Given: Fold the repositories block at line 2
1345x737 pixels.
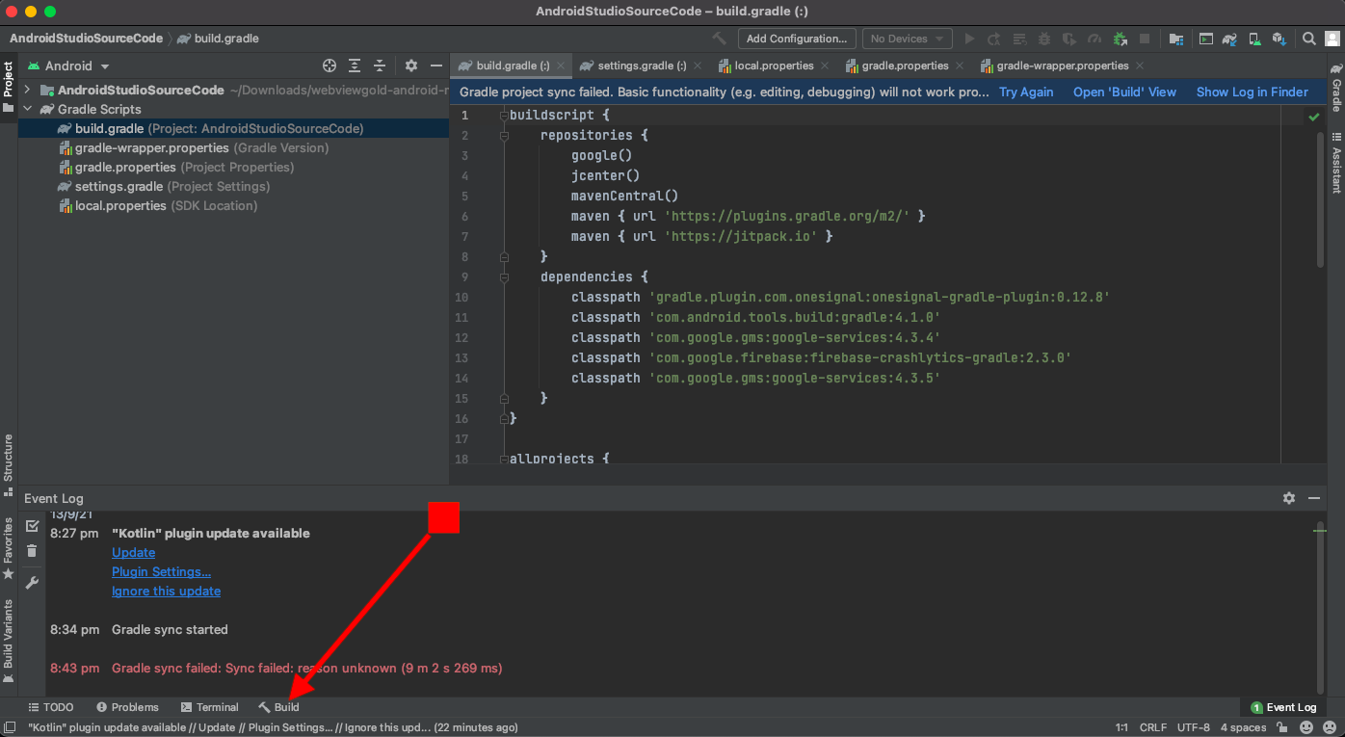Looking at the screenshot, I should (503, 136).
